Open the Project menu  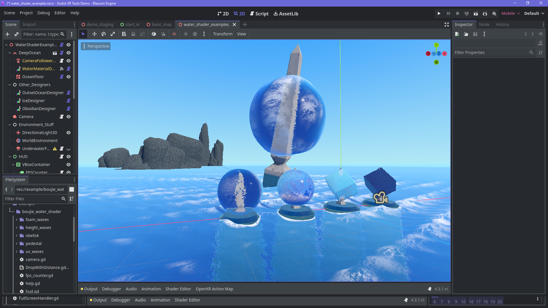click(x=26, y=13)
